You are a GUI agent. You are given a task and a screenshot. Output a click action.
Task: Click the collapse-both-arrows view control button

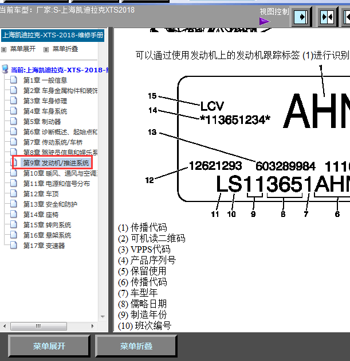tap(328, 17)
